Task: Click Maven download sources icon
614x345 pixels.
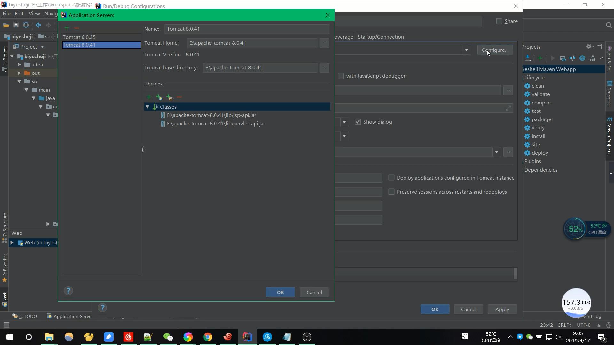Action: coord(528,58)
